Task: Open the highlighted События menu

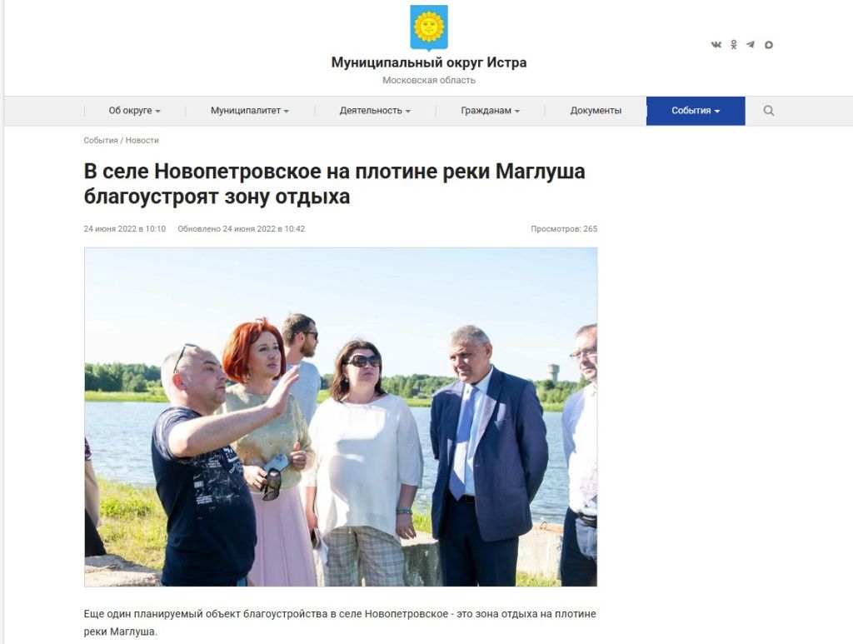Action: [696, 111]
